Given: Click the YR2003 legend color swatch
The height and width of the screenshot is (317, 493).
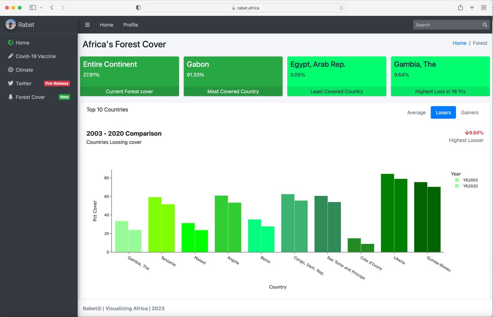Looking at the screenshot, I should [457, 180].
